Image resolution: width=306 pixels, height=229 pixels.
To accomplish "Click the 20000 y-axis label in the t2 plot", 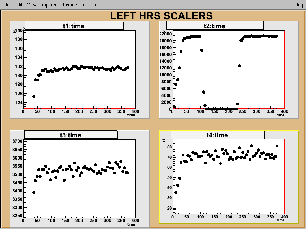I will click(x=166, y=41).
